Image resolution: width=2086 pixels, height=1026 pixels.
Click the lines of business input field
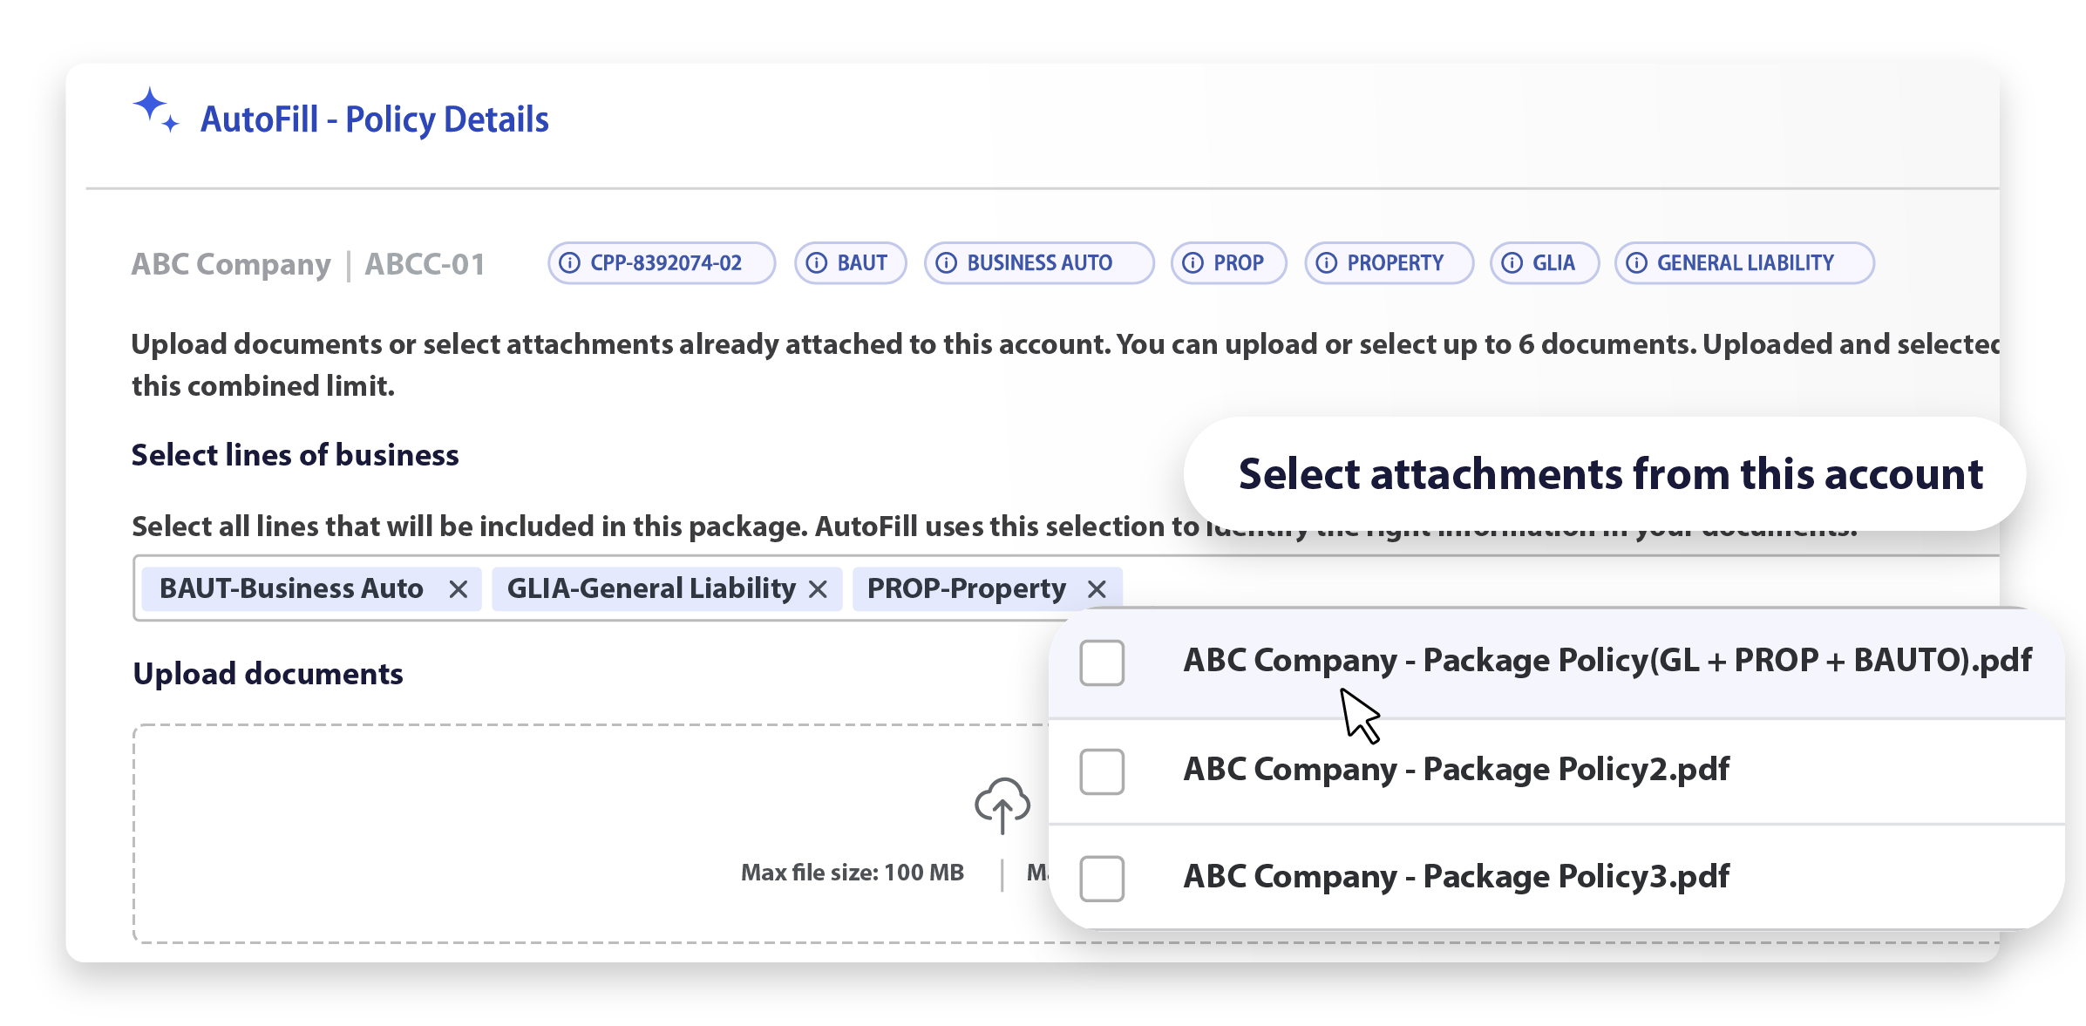click(1066, 588)
